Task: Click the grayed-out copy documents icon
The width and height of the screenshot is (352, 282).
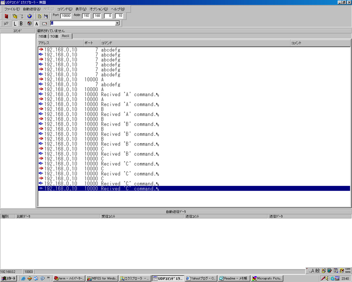Action: (x=21, y=16)
